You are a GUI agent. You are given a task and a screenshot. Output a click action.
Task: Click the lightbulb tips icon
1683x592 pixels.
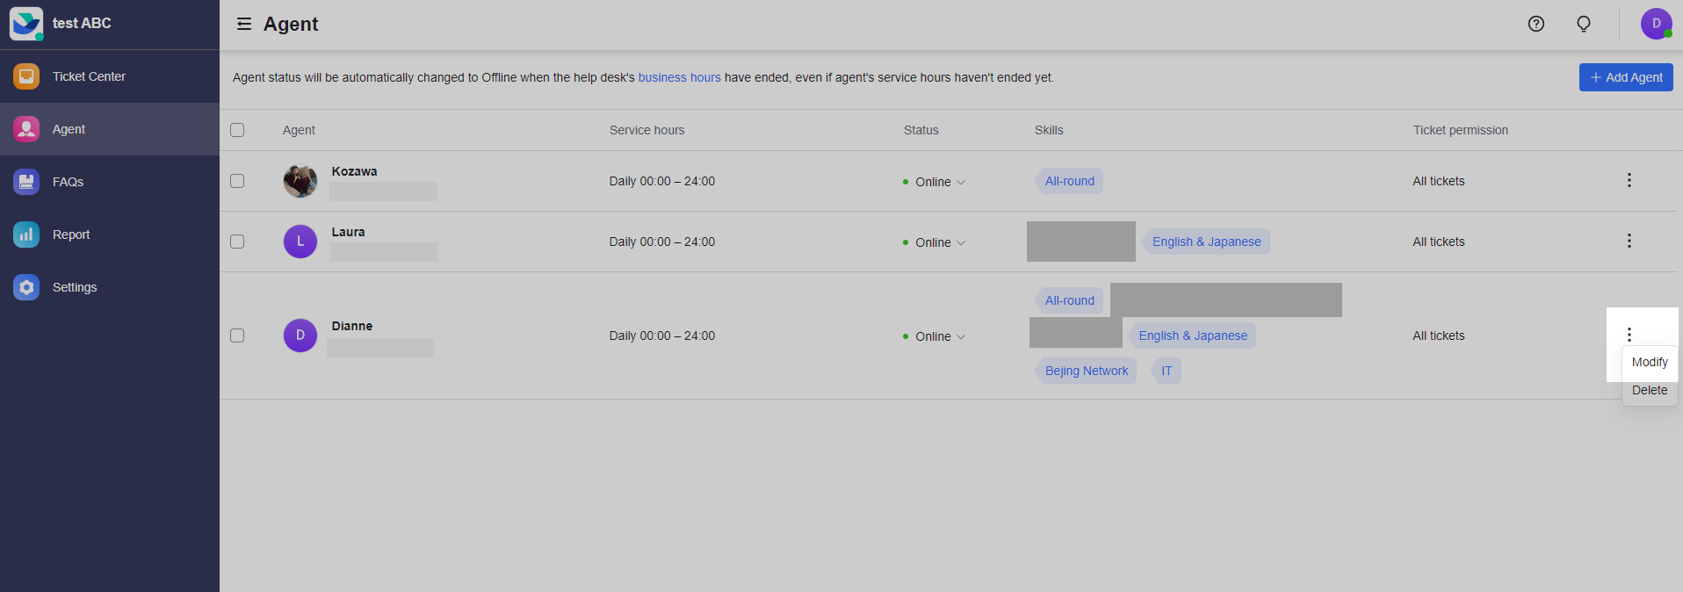point(1584,24)
